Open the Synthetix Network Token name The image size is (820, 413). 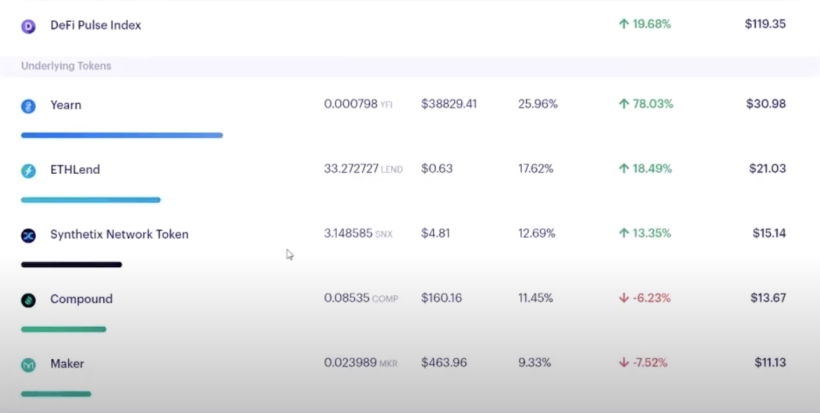[119, 234]
